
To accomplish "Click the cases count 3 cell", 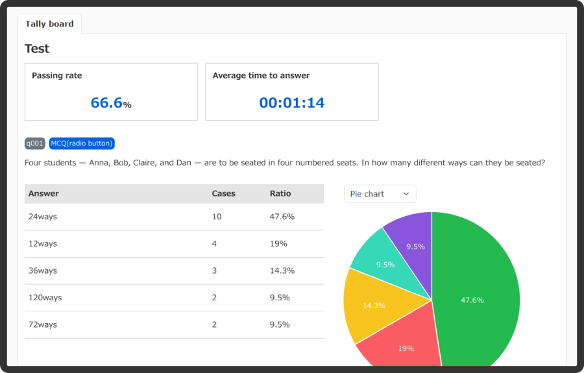I will point(214,271).
